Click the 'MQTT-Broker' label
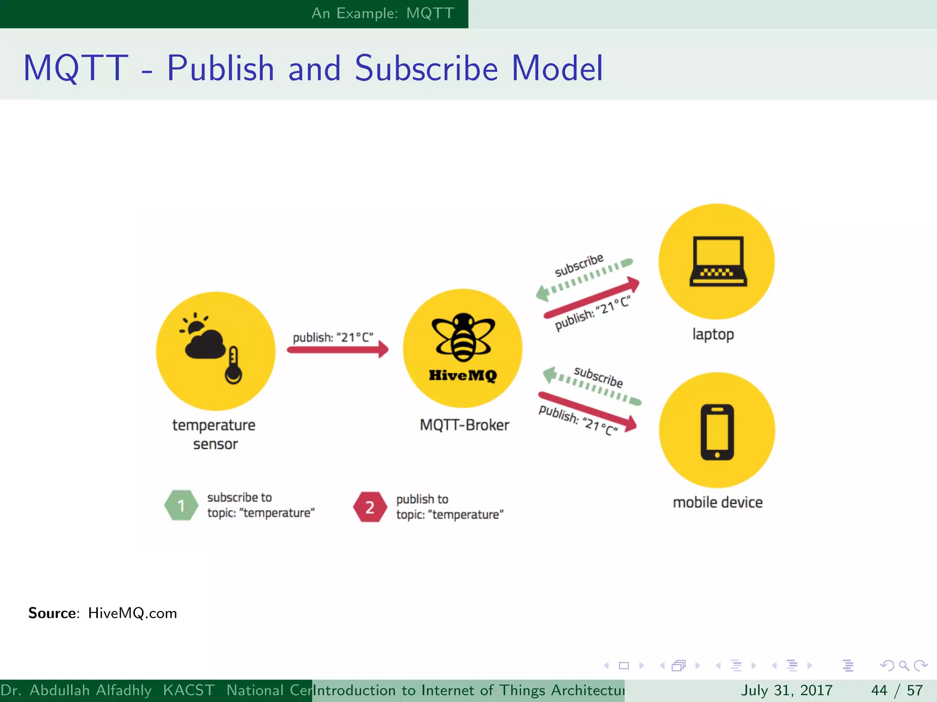The image size is (937, 702). point(464,425)
